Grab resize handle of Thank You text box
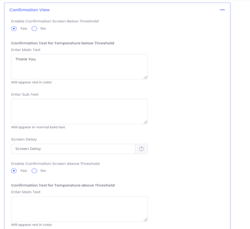Screen dimensions: 250x229 pyautogui.click(x=146, y=77)
